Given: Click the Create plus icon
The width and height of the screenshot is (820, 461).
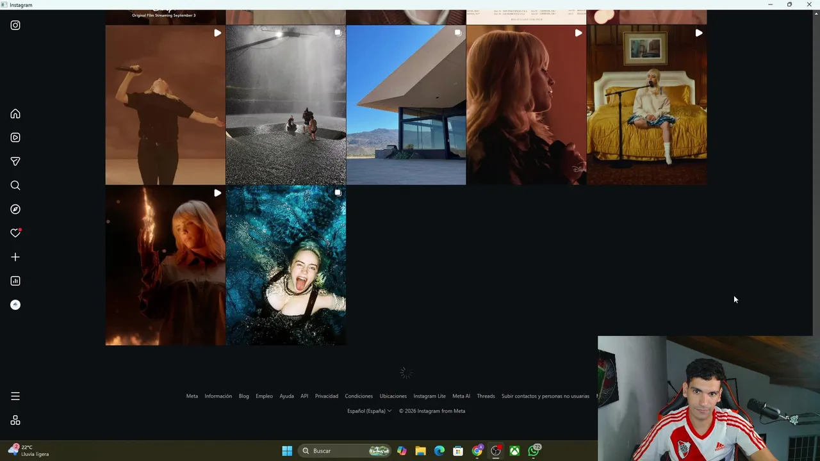Looking at the screenshot, I should (15, 257).
